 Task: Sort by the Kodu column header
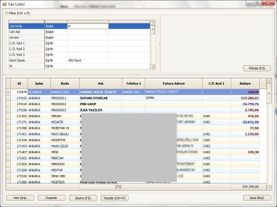coord(65,83)
